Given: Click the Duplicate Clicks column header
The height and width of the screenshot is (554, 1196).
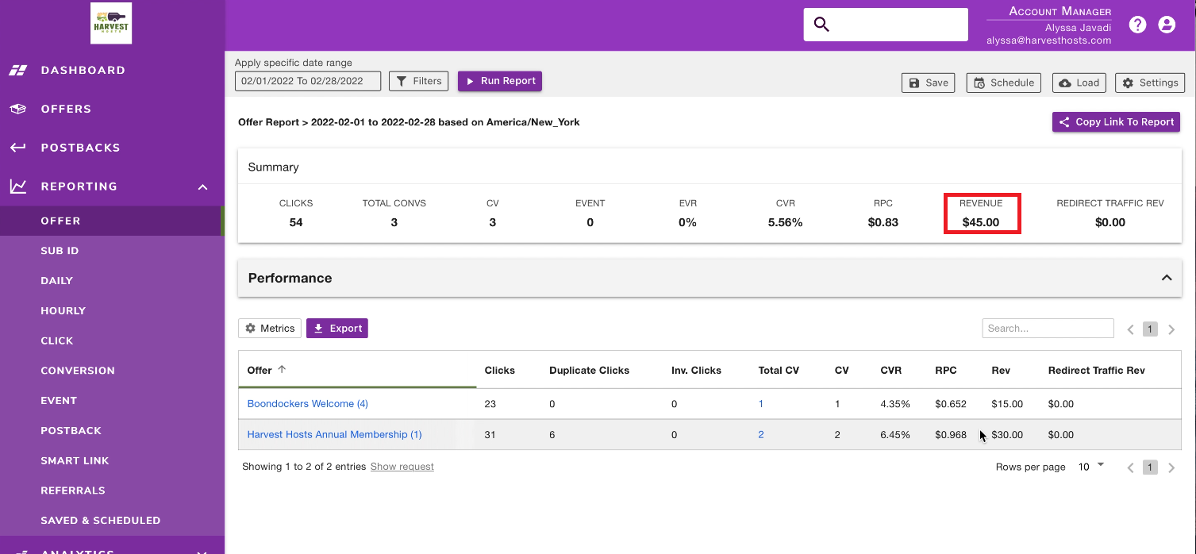Looking at the screenshot, I should tap(590, 371).
